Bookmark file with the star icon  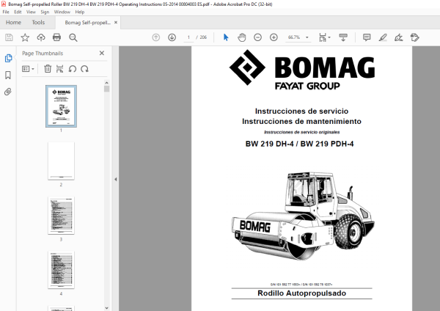pos(25,37)
